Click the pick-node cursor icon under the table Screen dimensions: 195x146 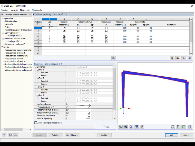click(183, 58)
